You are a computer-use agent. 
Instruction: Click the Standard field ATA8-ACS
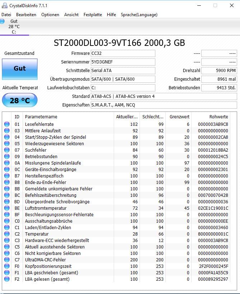click(164, 96)
